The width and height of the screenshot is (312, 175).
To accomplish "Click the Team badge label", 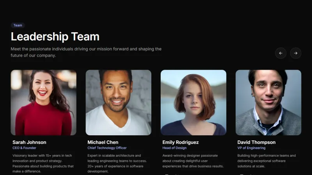I will click(18, 25).
